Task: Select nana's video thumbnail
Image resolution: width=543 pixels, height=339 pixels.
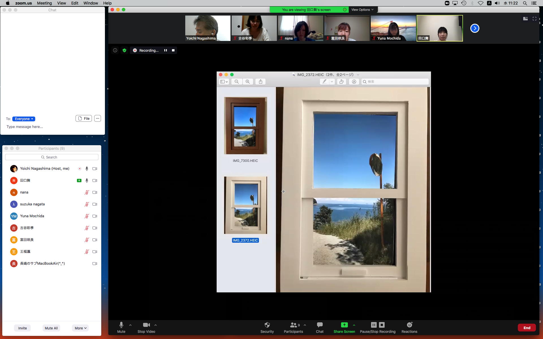Action: (x=300, y=28)
